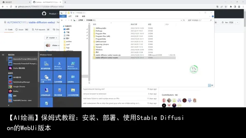Open Anaconda Prompt (Miniconda3) from Start menu
Viewport: 246px width, 138px height.
[x=23, y=59]
